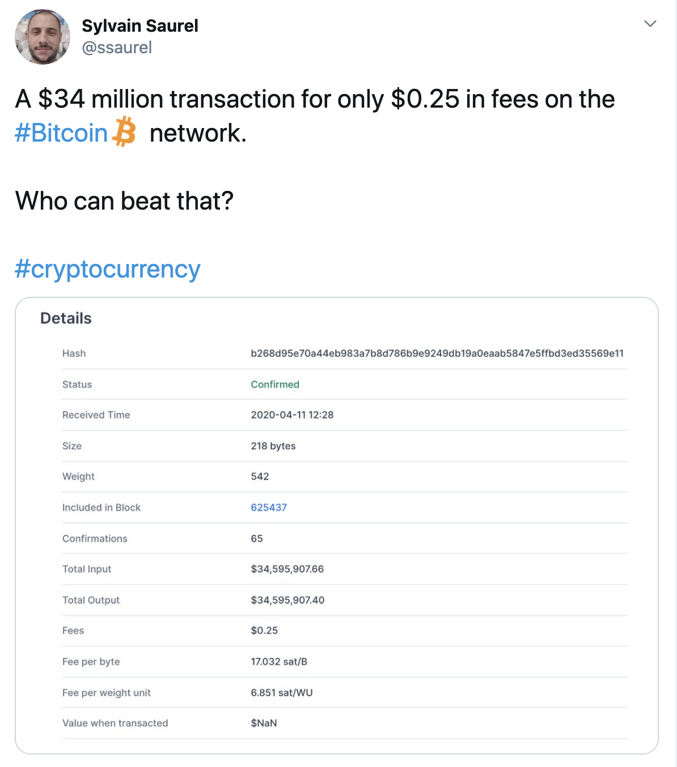This screenshot has height=767, width=677.
Task: Follow the #cryptocurrency hashtag link
Action: click(x=108, y=269)
